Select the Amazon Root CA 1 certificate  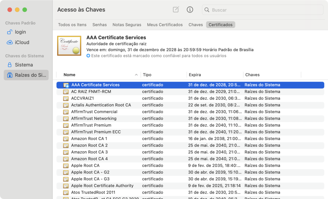90,139
